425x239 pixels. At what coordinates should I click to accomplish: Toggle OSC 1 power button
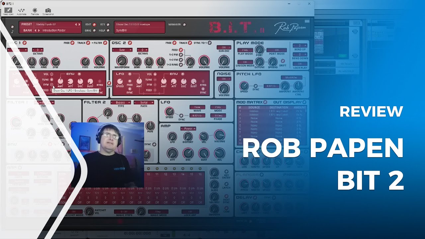point(25,43)
